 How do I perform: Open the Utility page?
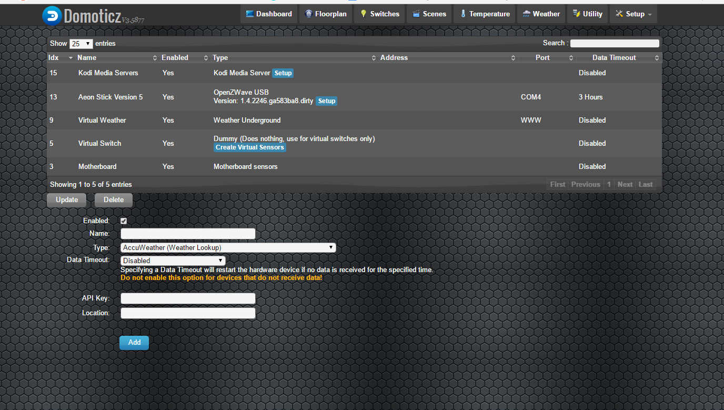[x=587, y=14]
